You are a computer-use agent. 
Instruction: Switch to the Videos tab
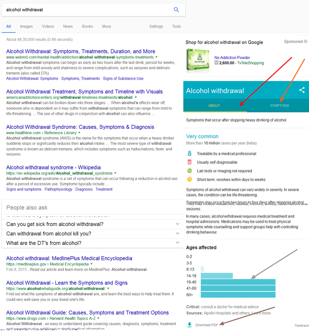(x=48, y=26)
